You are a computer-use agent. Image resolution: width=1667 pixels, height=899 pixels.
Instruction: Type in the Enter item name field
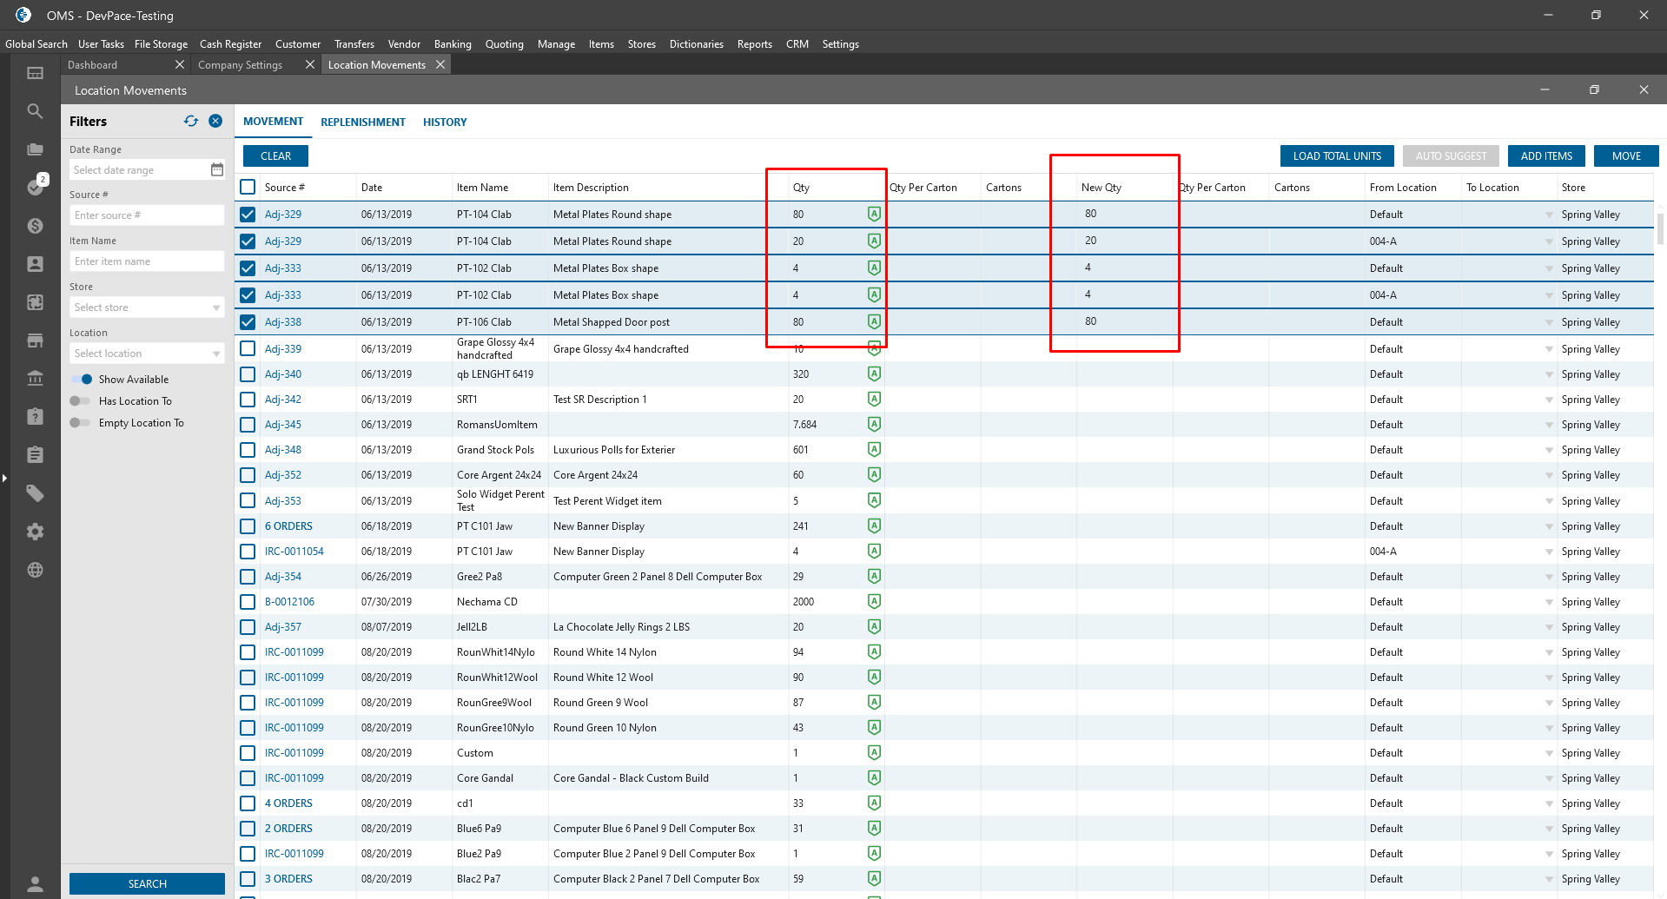pyautogui.click(x=146, y=261)
